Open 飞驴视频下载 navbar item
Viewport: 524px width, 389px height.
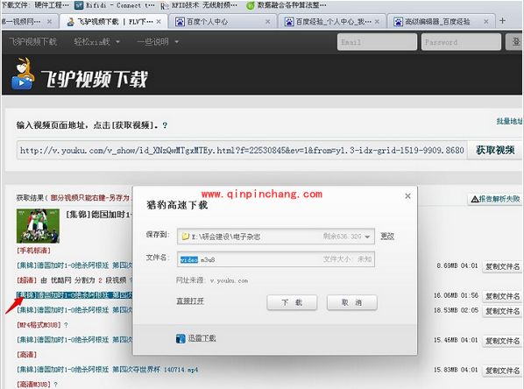(x=32, y=42)
